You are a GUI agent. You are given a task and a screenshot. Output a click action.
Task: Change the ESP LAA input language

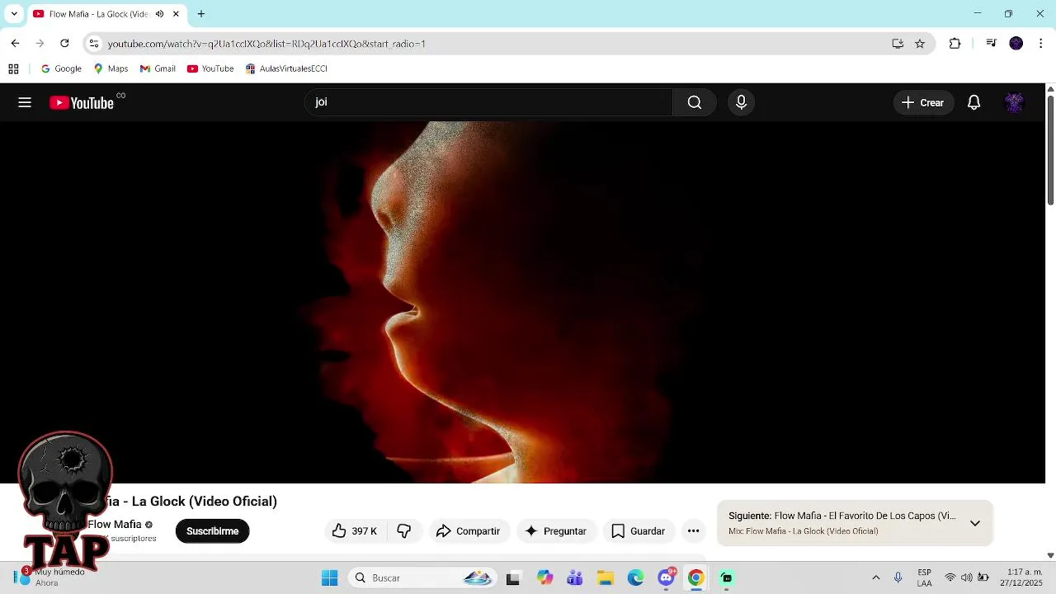click(x=925, y=578)
